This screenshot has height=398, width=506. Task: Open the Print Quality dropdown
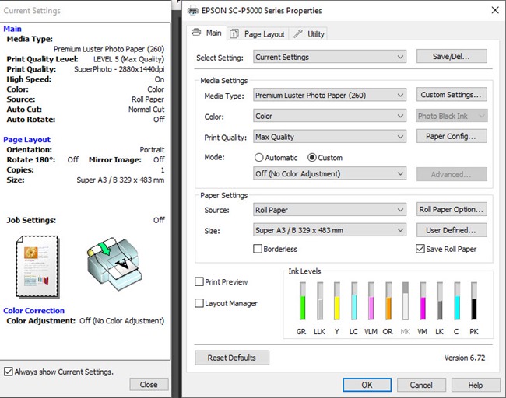329,137
